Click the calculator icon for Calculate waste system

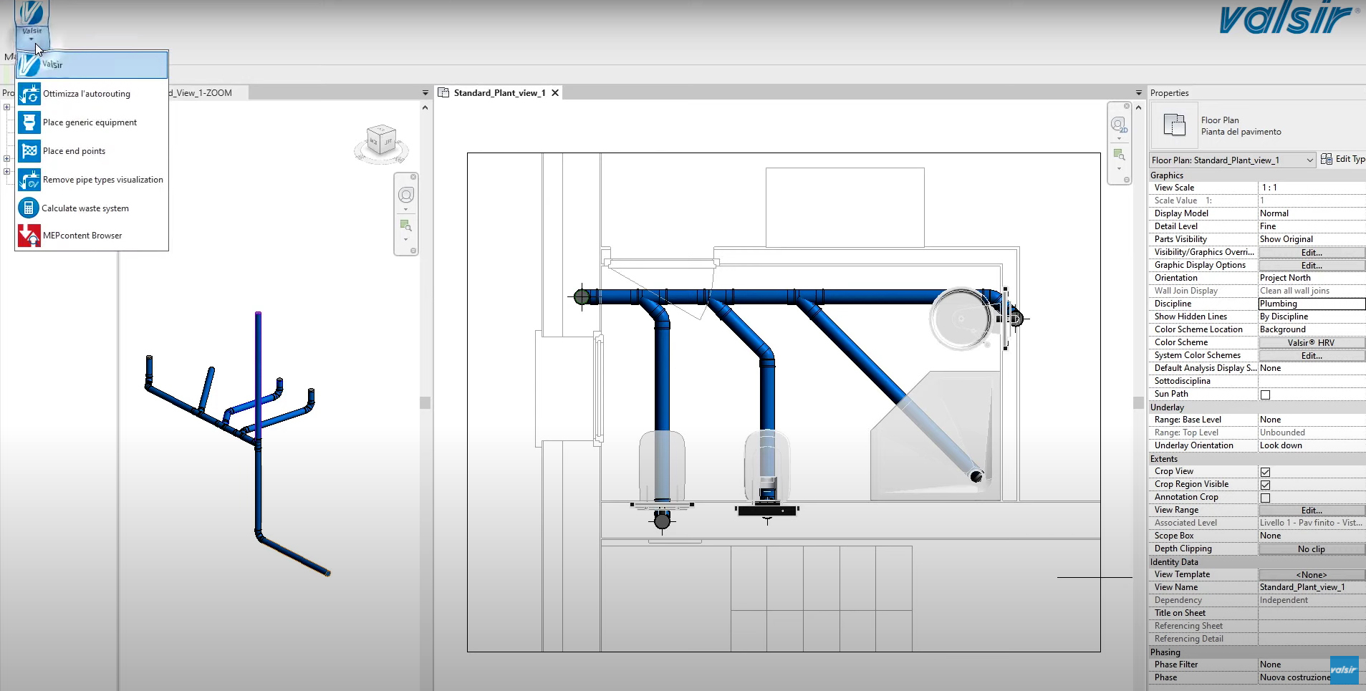point(29,208)
